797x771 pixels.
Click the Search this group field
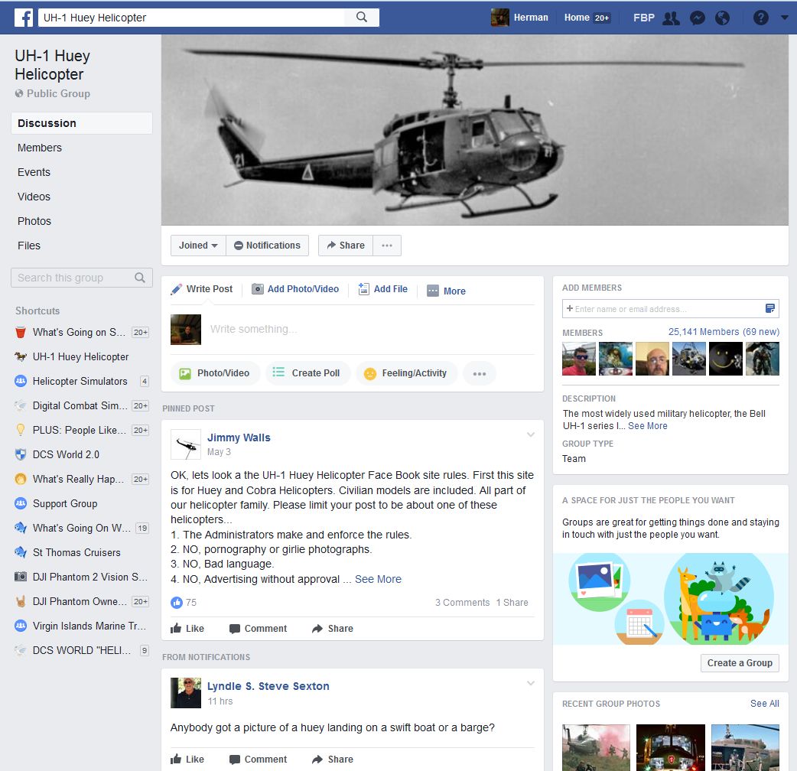(x=81, y=278)
